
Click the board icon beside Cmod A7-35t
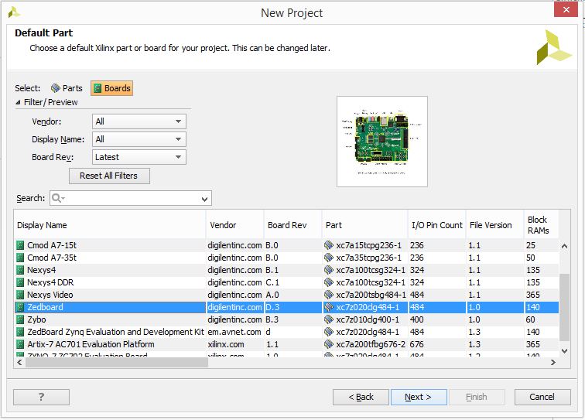20,258
